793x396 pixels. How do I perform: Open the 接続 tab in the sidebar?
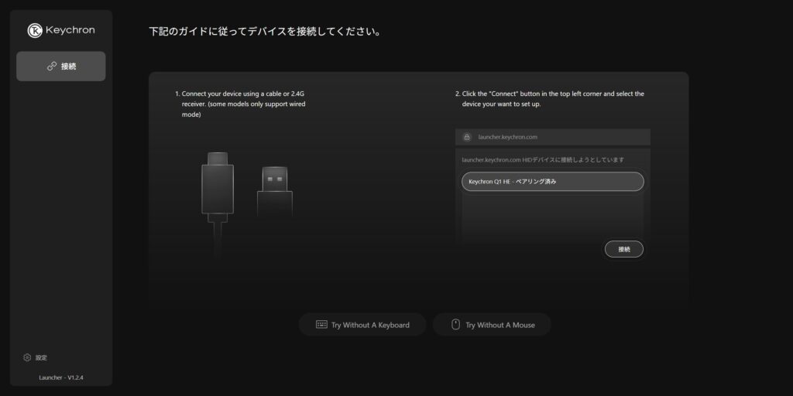point(61,67)
